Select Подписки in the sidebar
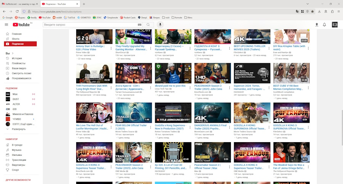 pos(20,44)
